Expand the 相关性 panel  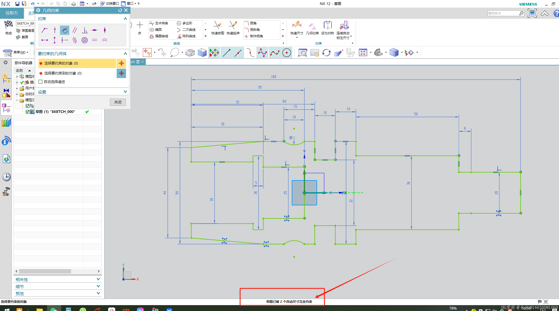pyautogui.click(x=98, y=279)
